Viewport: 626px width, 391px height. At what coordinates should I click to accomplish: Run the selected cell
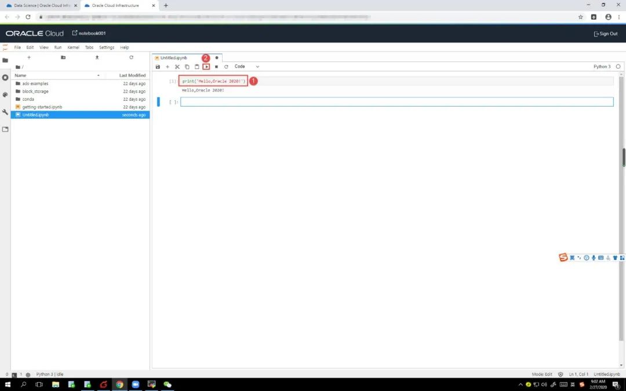[206, 67]
